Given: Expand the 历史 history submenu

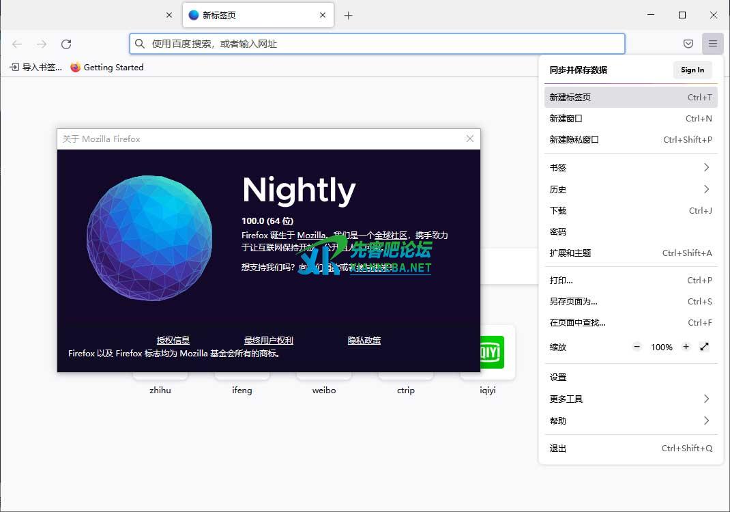Looking at the screenshot, I should 630,189.
